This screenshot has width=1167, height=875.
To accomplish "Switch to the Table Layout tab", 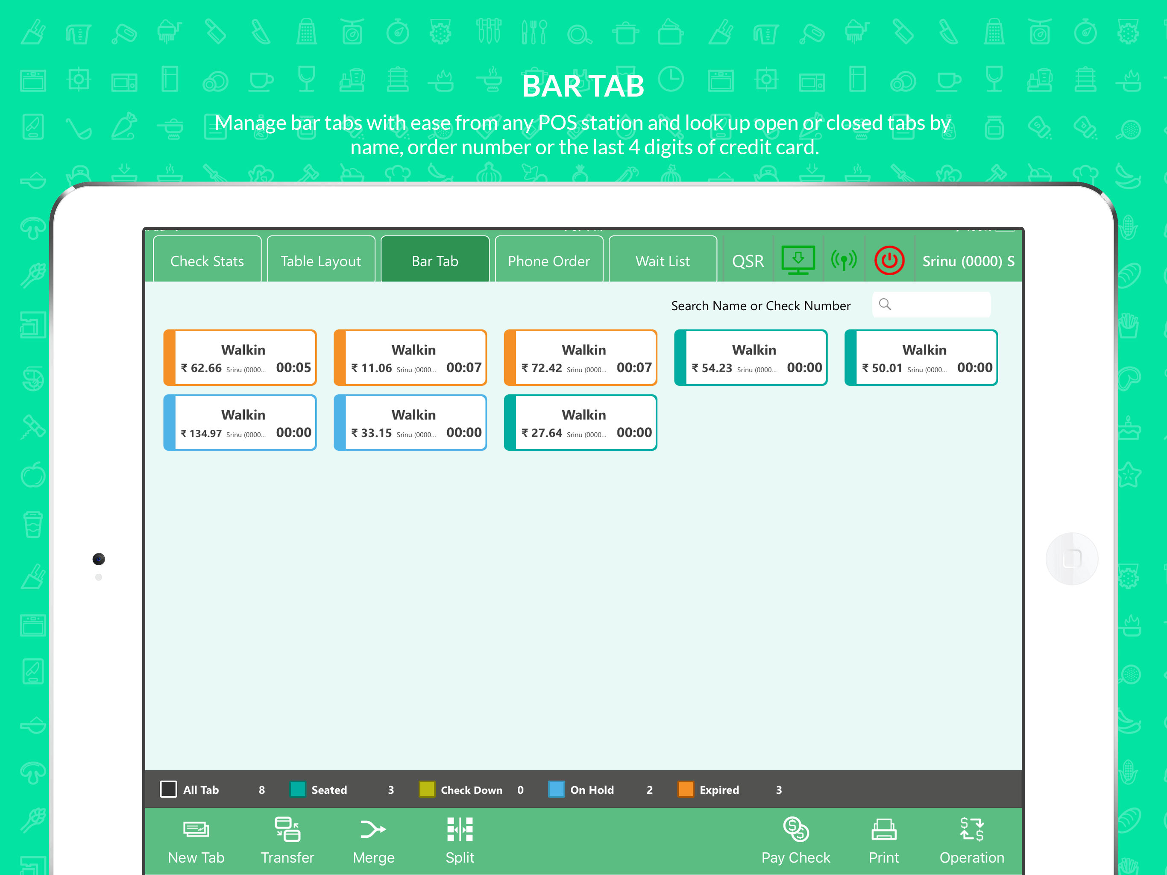I will click(x=321, y=261).
